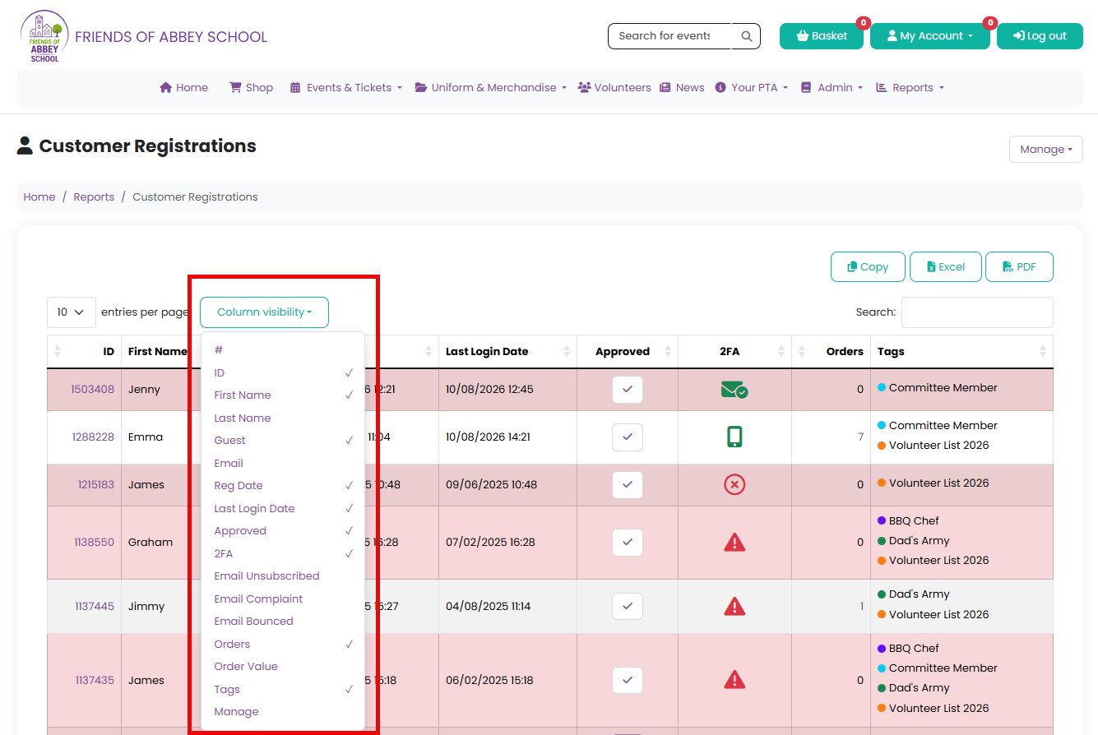Select Email Bounced in column list
Image resolution: width=1098 pixels, height=735 pixels.
[x=283, y=622]
